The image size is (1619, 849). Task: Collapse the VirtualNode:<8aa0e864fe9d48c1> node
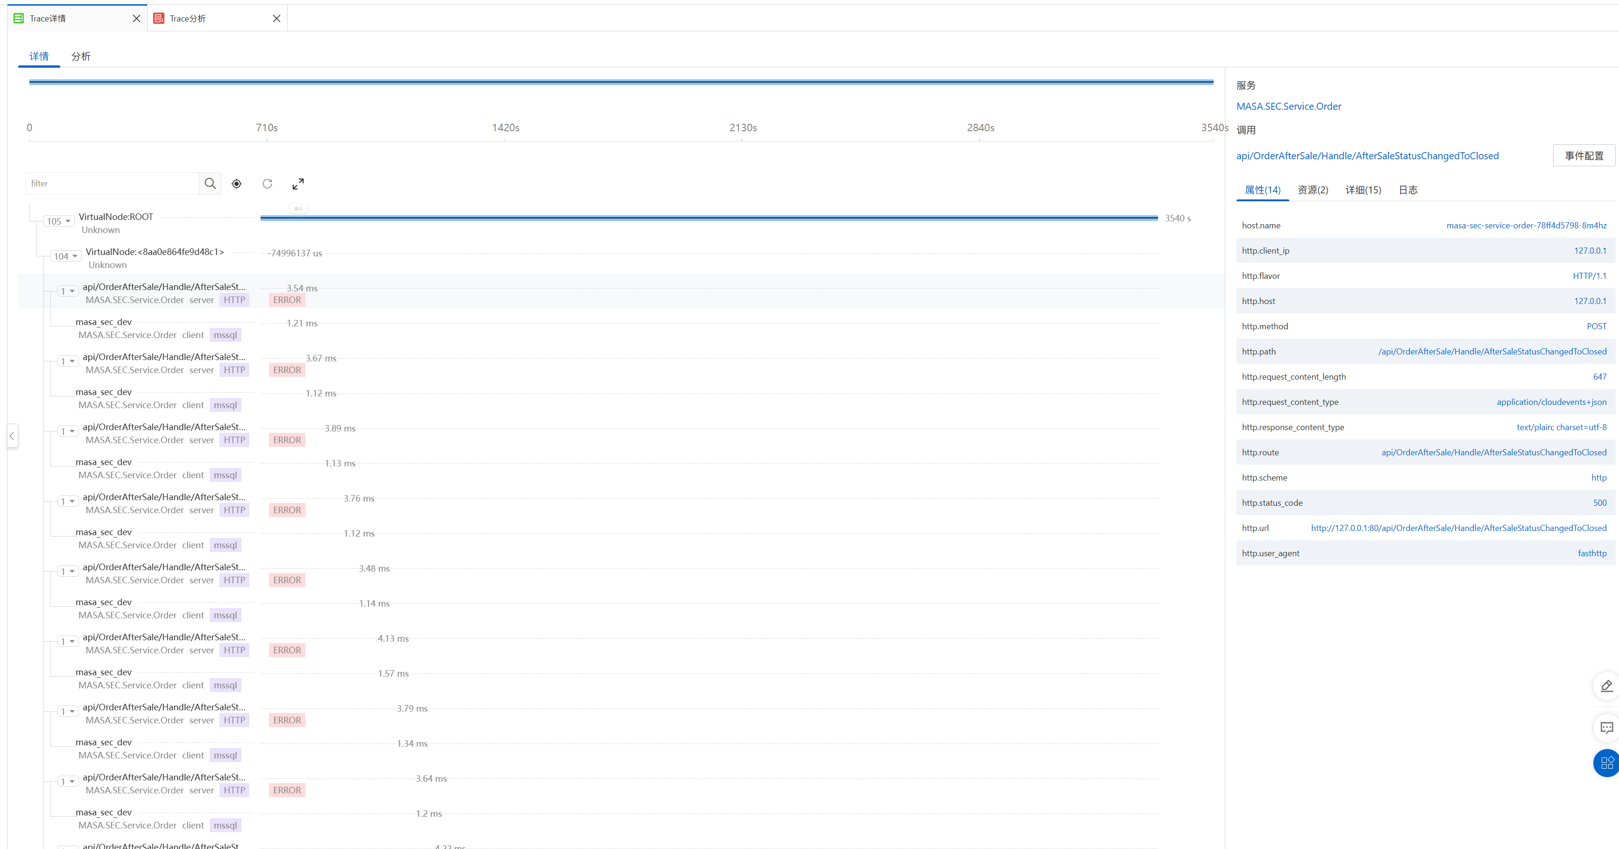point(65,256)
